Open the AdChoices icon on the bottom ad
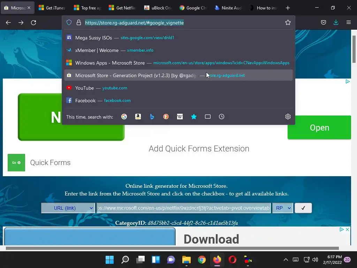 point(342,230)
